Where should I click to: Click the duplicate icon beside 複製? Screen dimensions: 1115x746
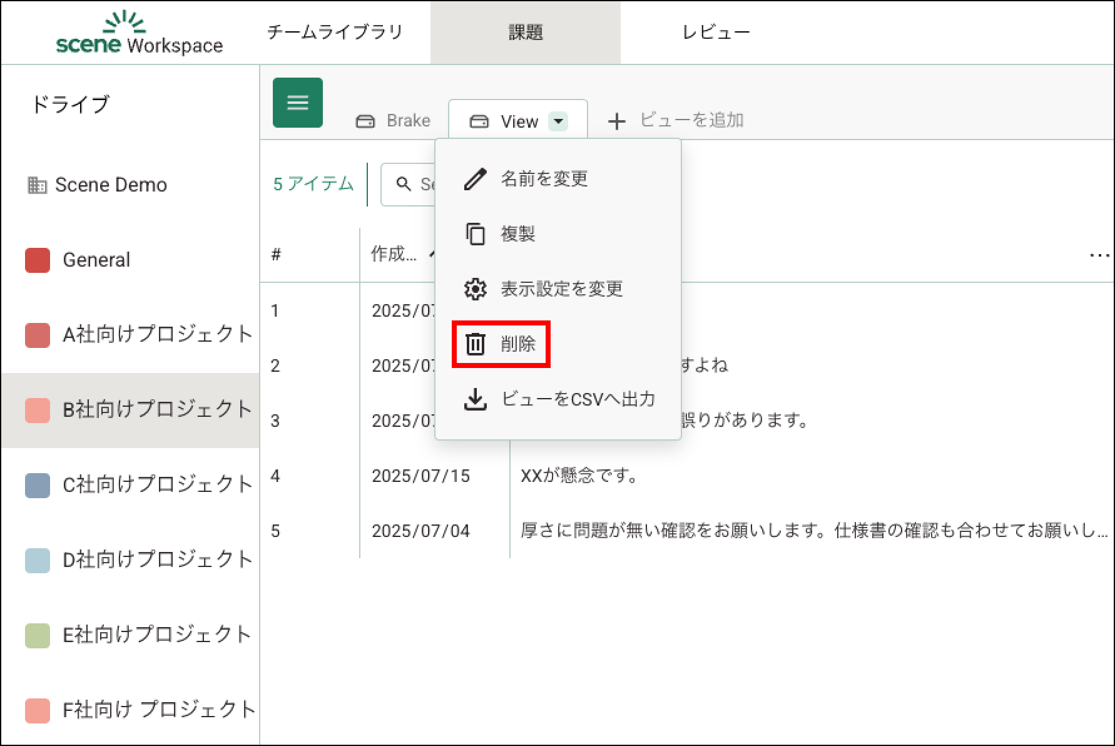click(x=475, y=234)
